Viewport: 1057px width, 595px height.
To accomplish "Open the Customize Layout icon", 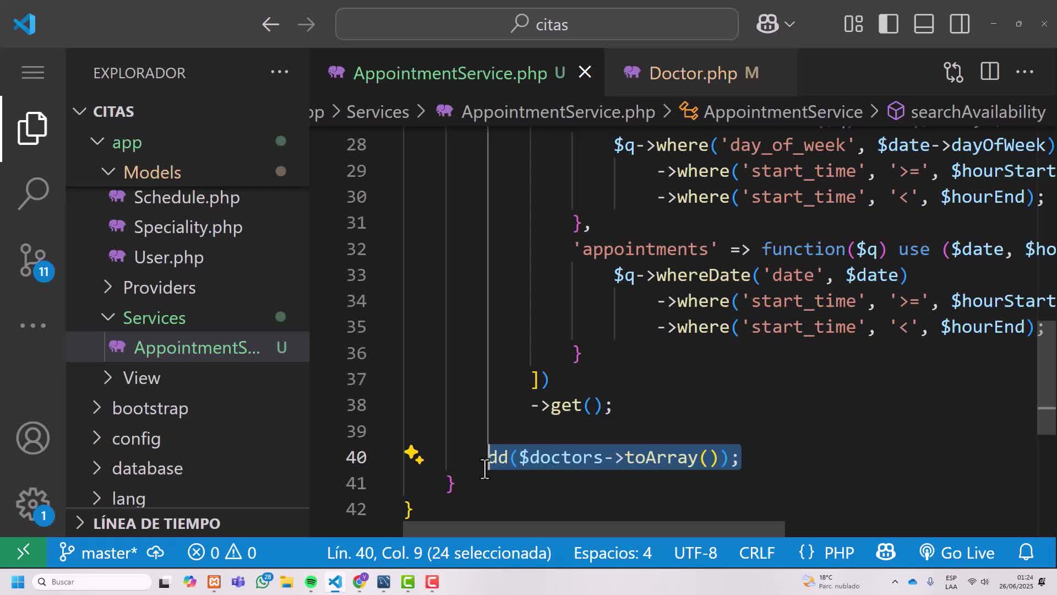I will (853, 24).
